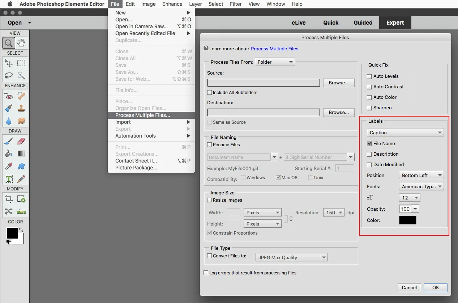Select the Straighten tool

click(x=21, y=211)
